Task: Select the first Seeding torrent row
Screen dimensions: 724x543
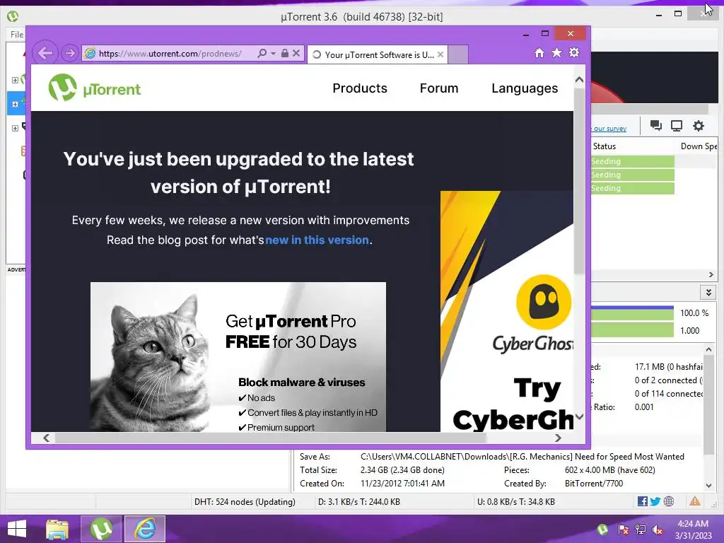Action: [632, 161]
